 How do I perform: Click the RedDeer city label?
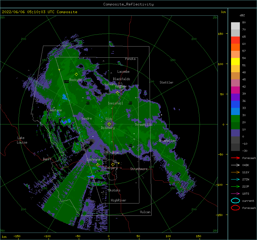coord(121,86)
